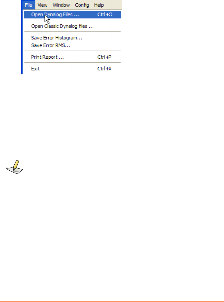Viewport: 224px width, 302px height.
Task: Open the Help menu
Action: [99, 5]
